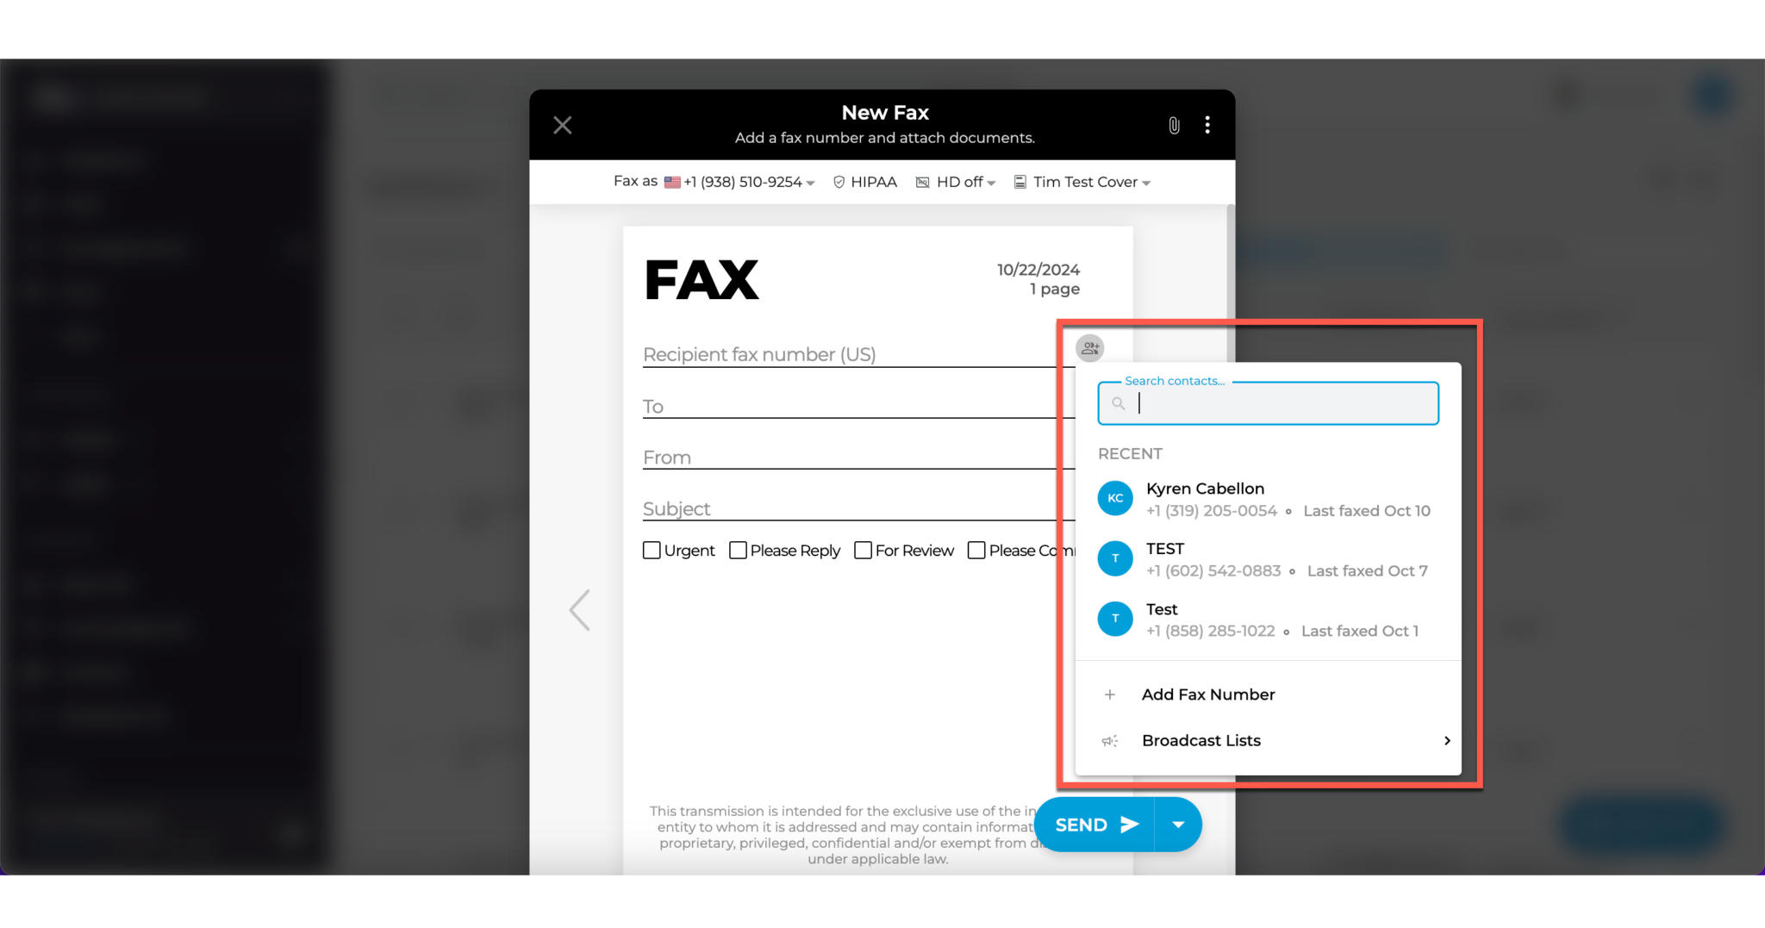
Task: Open the attachment paperclip icon
Action: click(1173, 126)
